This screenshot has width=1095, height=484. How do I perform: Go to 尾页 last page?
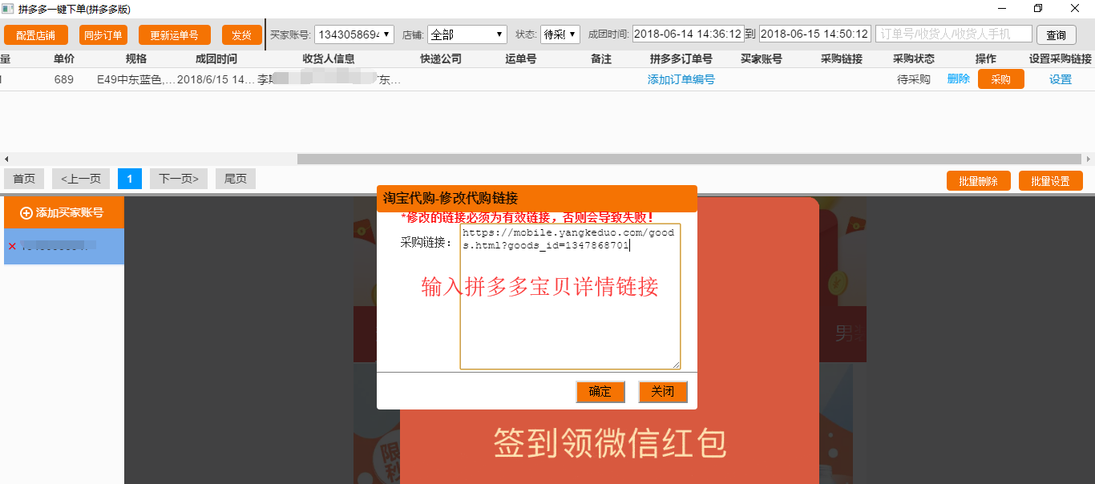pos(236,179)
